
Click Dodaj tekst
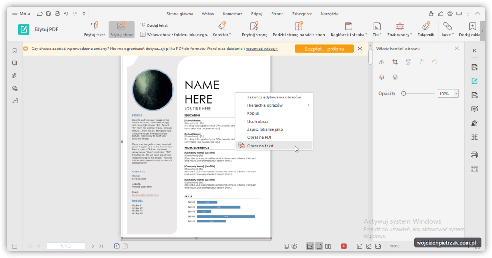coord(154,25)
